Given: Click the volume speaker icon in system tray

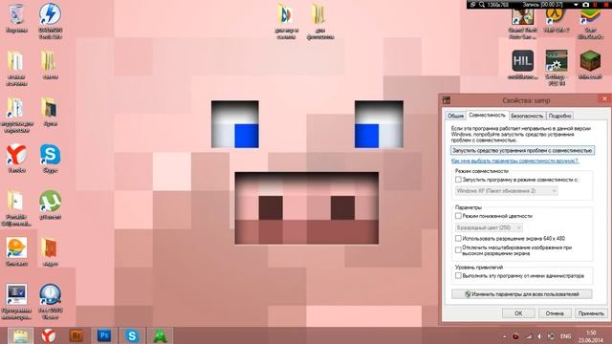Looking at the screenshot, I should pyautogui.click(x=539, y=336).
